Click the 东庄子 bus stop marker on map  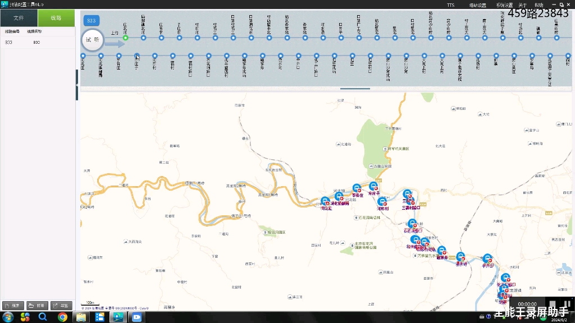tap(373, 186)
